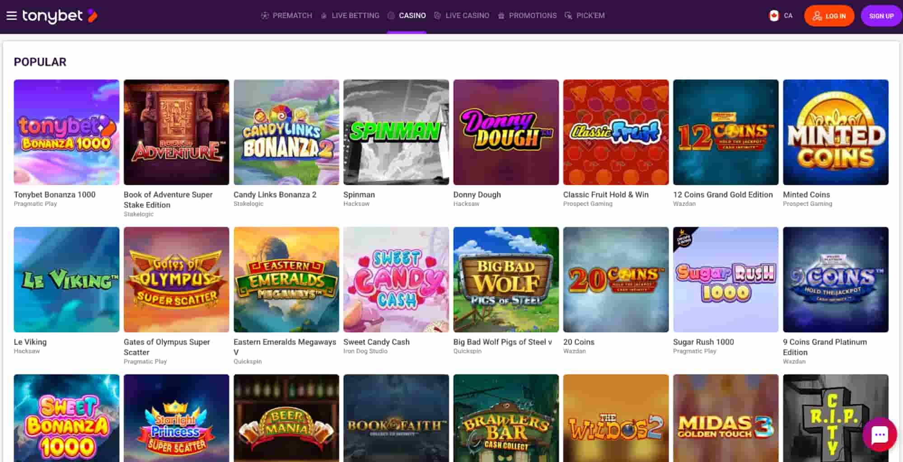Click the SIGN UP button
The image size is (903, 462).
[881, 15]
